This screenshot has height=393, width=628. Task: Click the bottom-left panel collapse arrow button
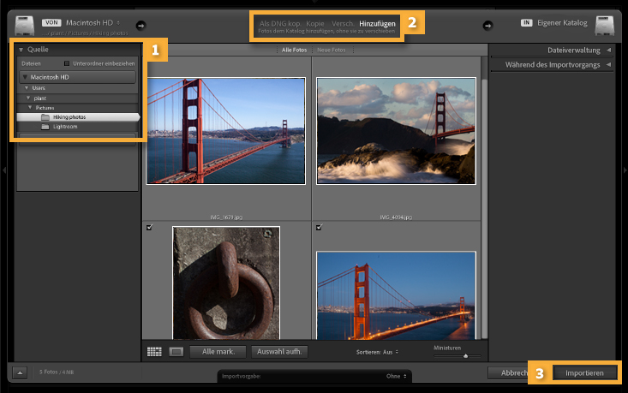tap(19, 372)
